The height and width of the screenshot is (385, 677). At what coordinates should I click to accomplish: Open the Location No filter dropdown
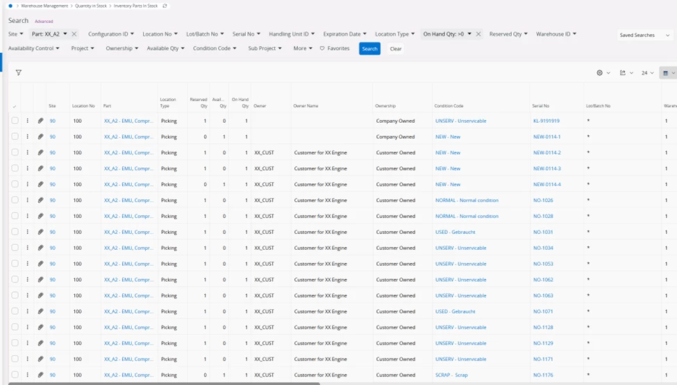160,34
